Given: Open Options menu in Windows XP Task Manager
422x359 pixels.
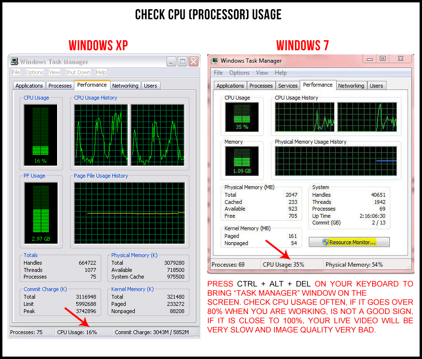Looking at the screenshot, I should point(35,72).
